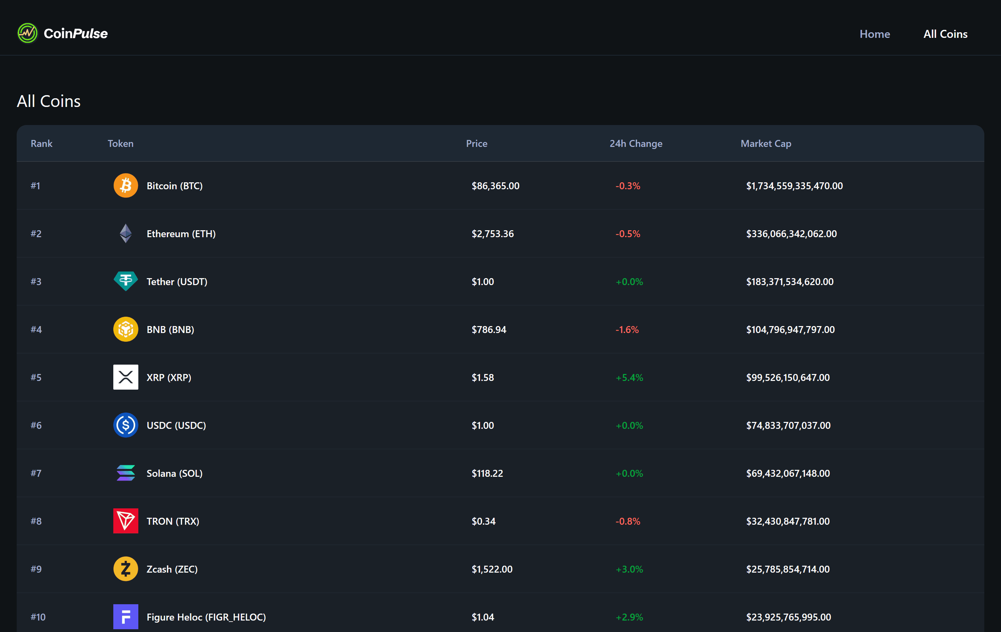Click Bitcoin's -0.3% change value
The height and width of the screenshot is (632, 1001).
(x=628, y=186)
